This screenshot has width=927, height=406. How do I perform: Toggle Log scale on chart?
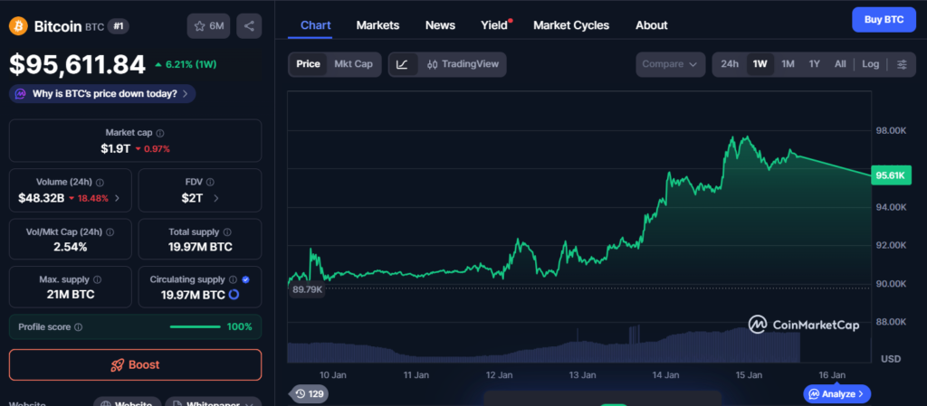click(x=870, y=64)
